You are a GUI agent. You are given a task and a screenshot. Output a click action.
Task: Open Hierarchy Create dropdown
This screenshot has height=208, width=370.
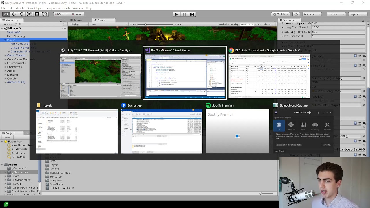pyautogui.click(x=7, y=25)
